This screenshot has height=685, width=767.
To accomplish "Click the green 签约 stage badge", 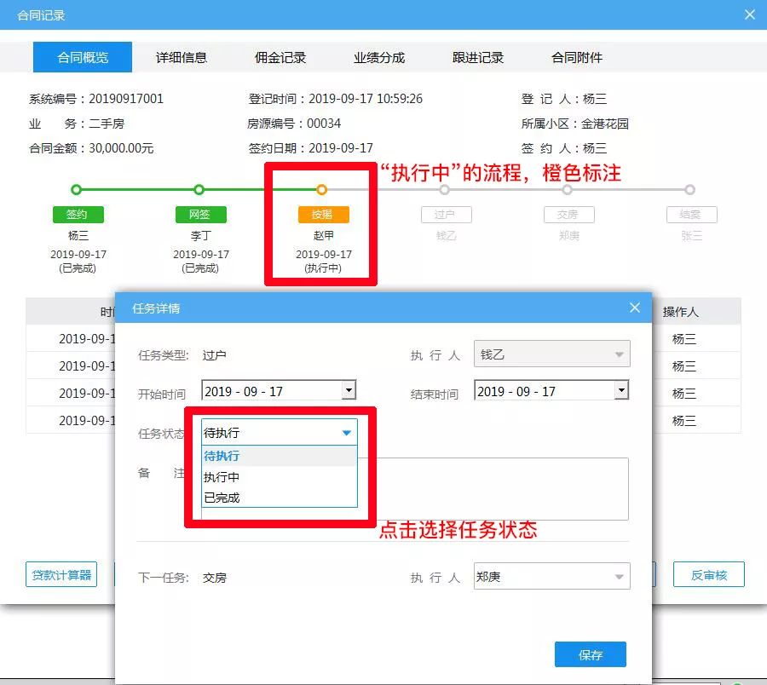I will coord(78,214).
